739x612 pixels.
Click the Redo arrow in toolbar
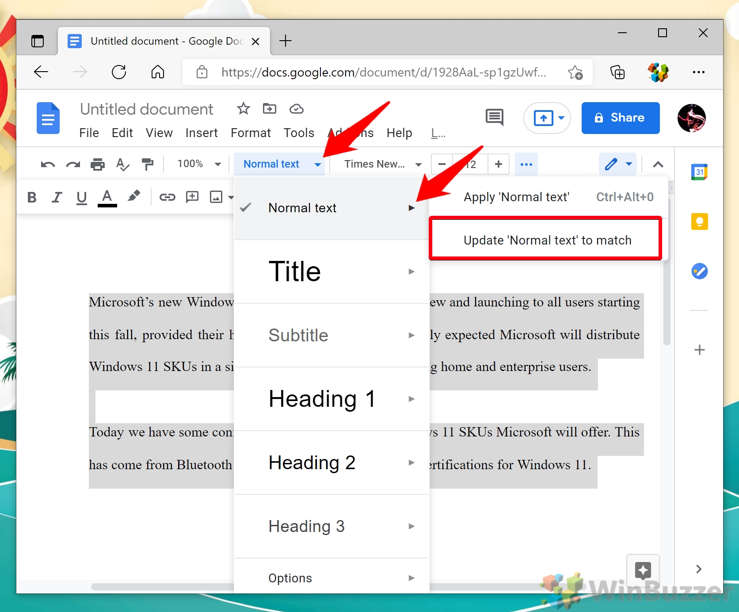[x=73, y=164]
